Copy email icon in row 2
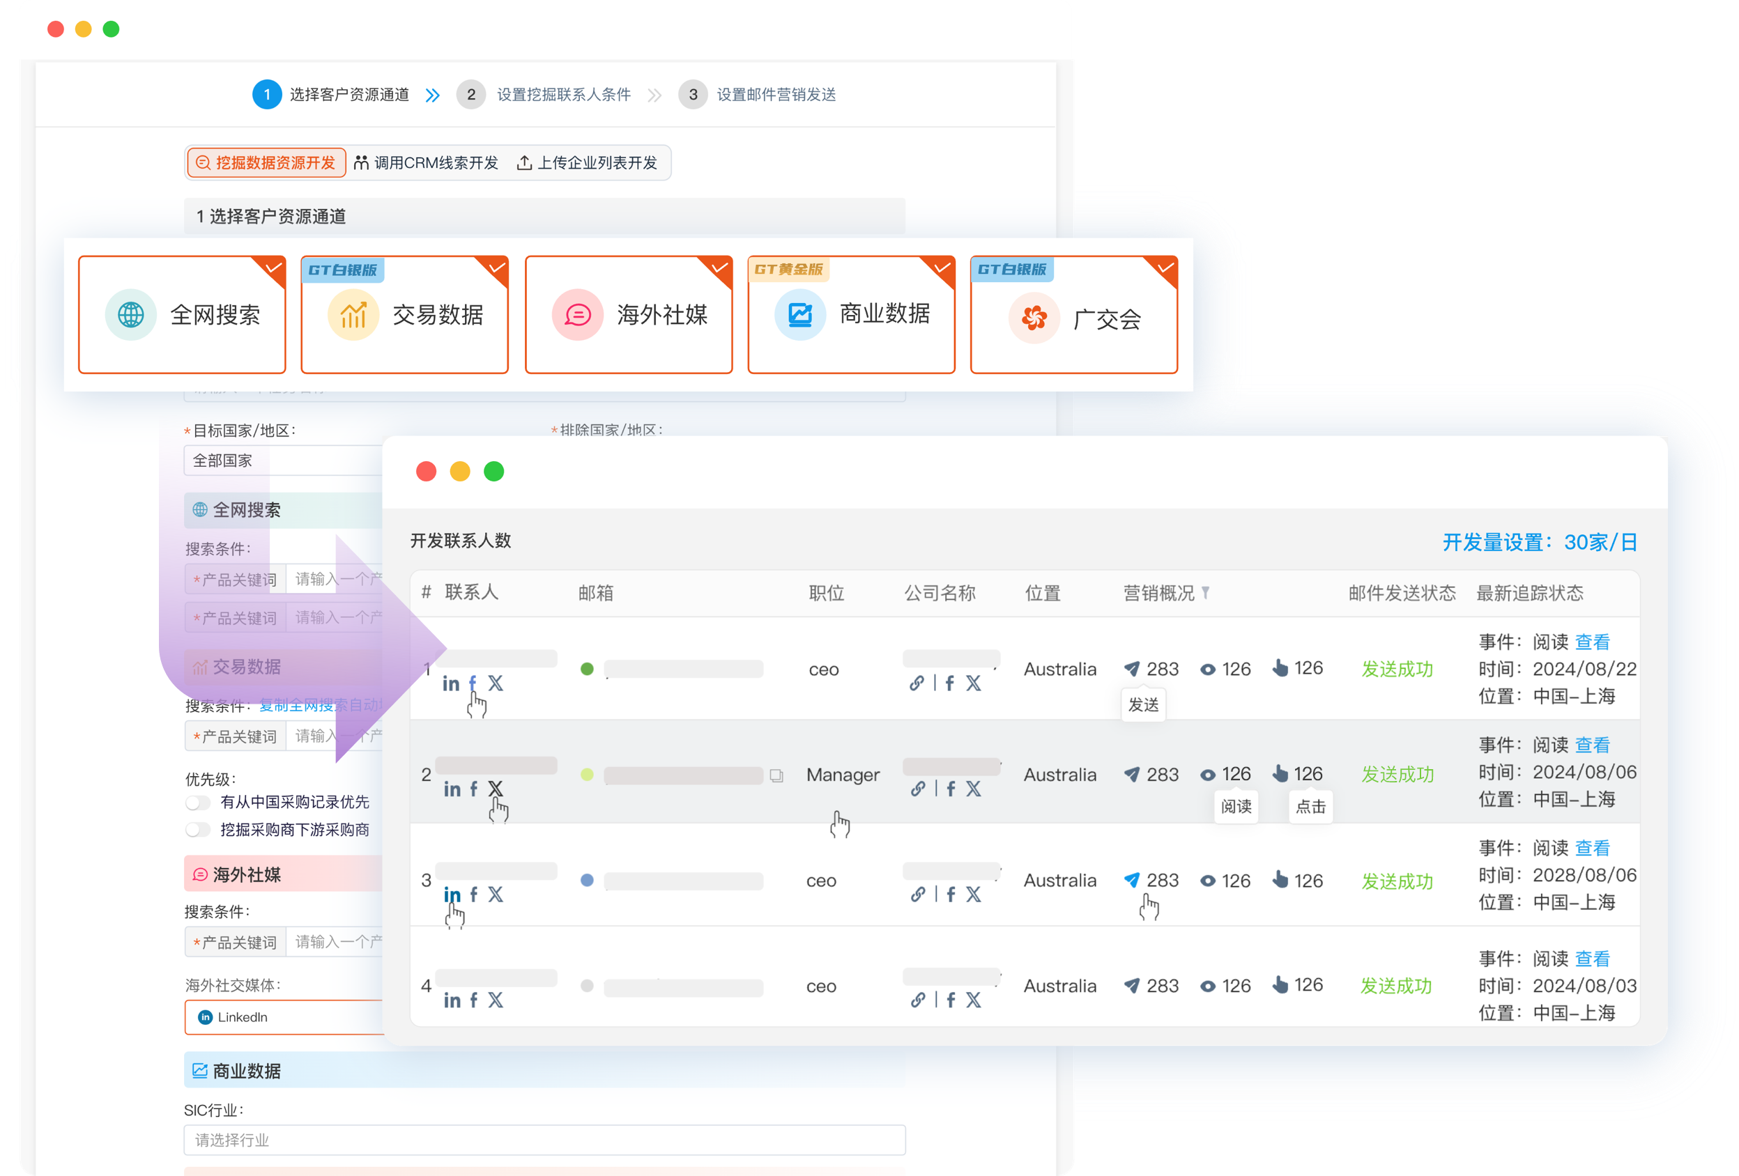Screen dimensions: 1739x1176 [x=776, y=776]
